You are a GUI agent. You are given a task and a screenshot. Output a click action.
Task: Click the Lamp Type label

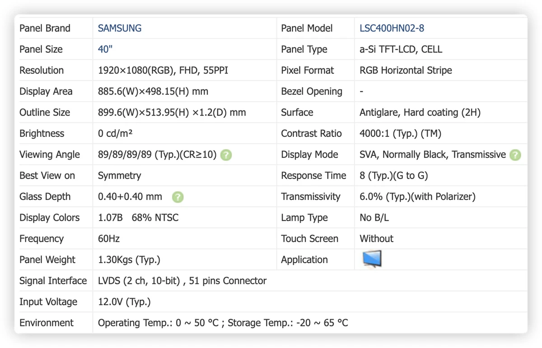(304, 218)
